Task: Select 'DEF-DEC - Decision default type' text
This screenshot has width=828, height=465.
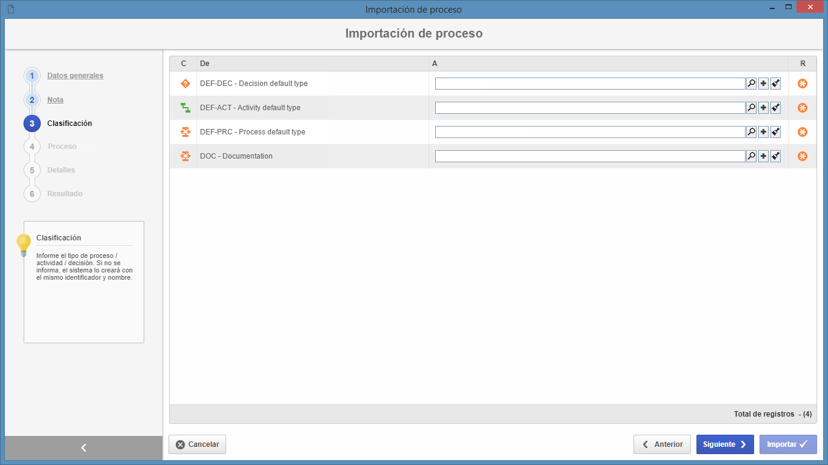Action: coord(253,84)
